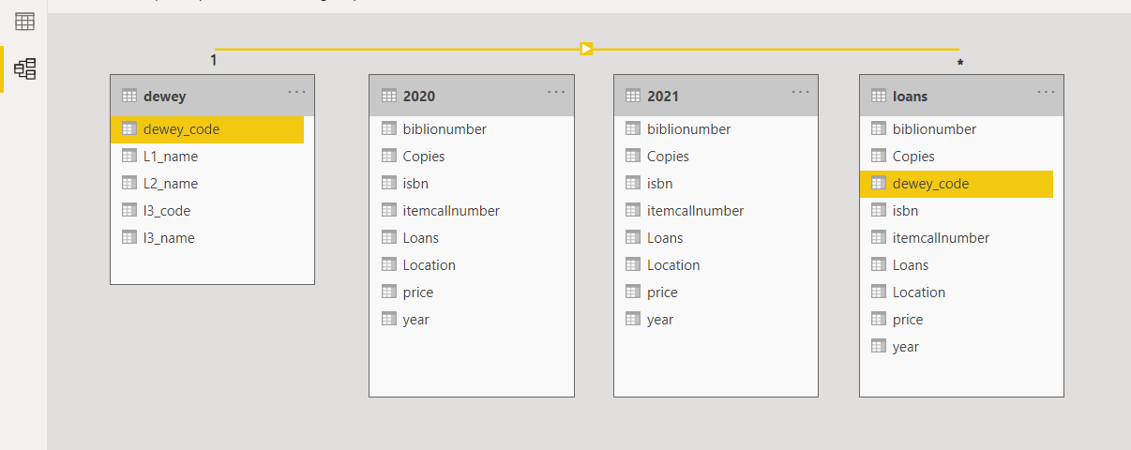Select dewey_code field in loans table
This screenshot has height=450, width=1131.
pyautogui.click(x=930, y=184)
